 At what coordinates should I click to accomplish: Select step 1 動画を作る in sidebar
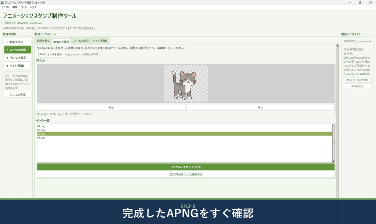(x=18, y=42)
